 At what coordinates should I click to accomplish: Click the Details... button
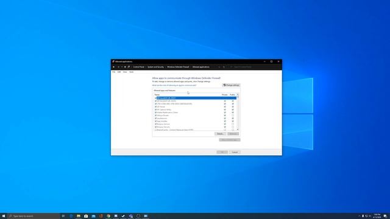(x=220, y=134)
